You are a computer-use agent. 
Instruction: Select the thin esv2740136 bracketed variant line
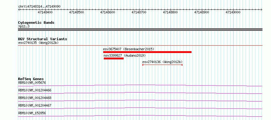tap(163, 65)
